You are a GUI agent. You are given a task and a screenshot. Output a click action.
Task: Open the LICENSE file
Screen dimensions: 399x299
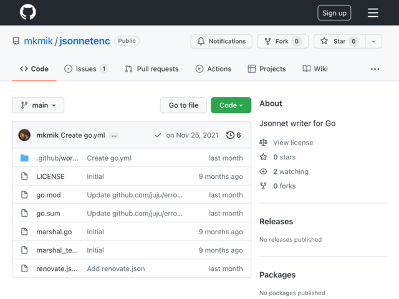click(x=50, y=176)
